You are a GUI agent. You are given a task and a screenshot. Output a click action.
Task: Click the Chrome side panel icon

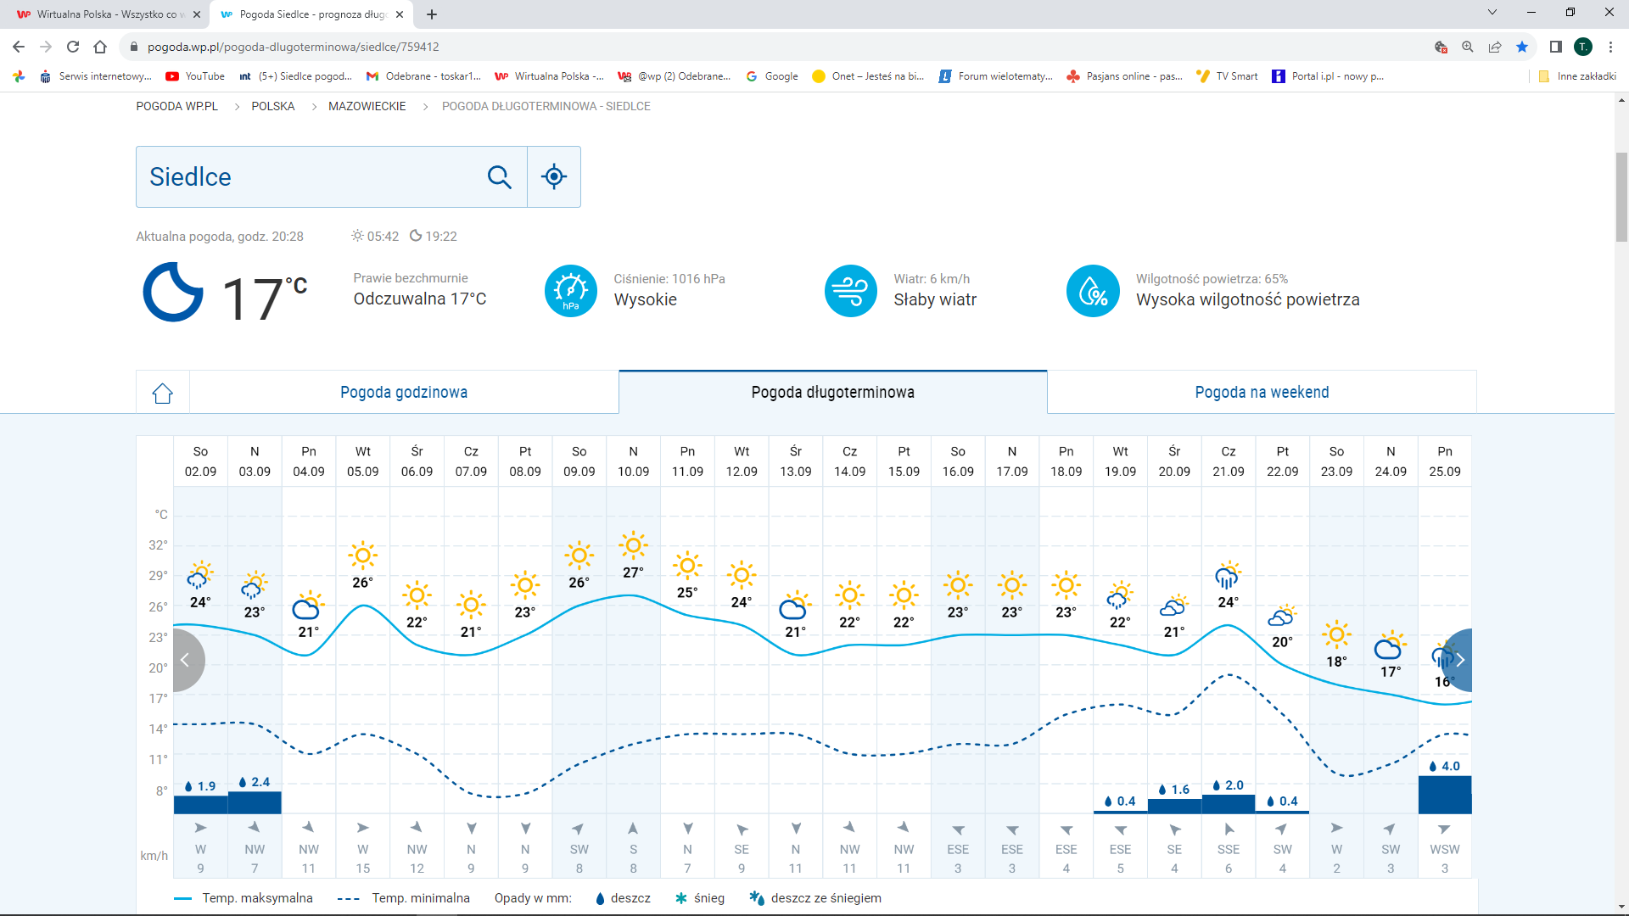tap(1555, 47)
